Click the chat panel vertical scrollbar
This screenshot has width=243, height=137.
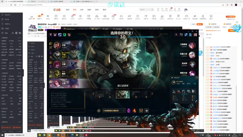236,109
